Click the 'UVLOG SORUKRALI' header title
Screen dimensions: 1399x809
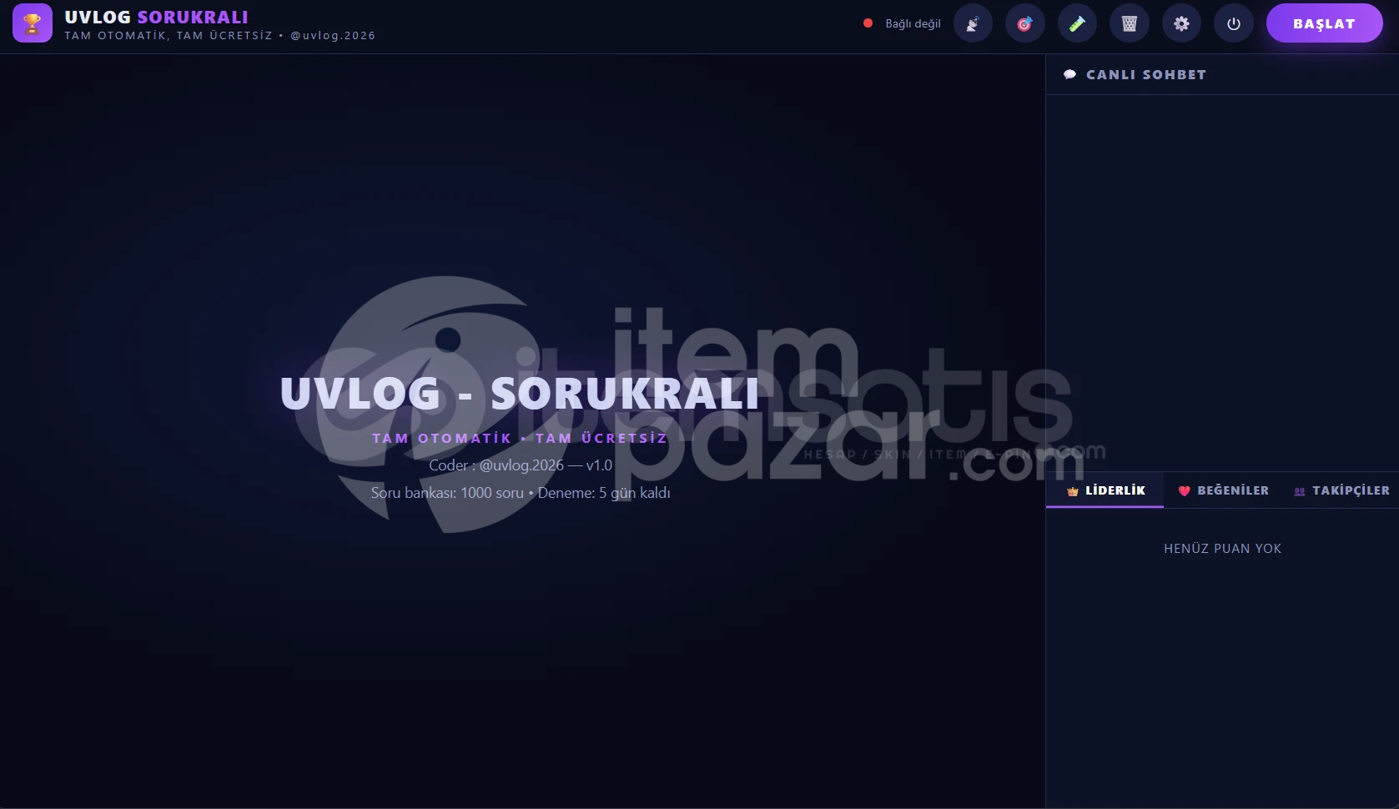[x=156, y=17]
